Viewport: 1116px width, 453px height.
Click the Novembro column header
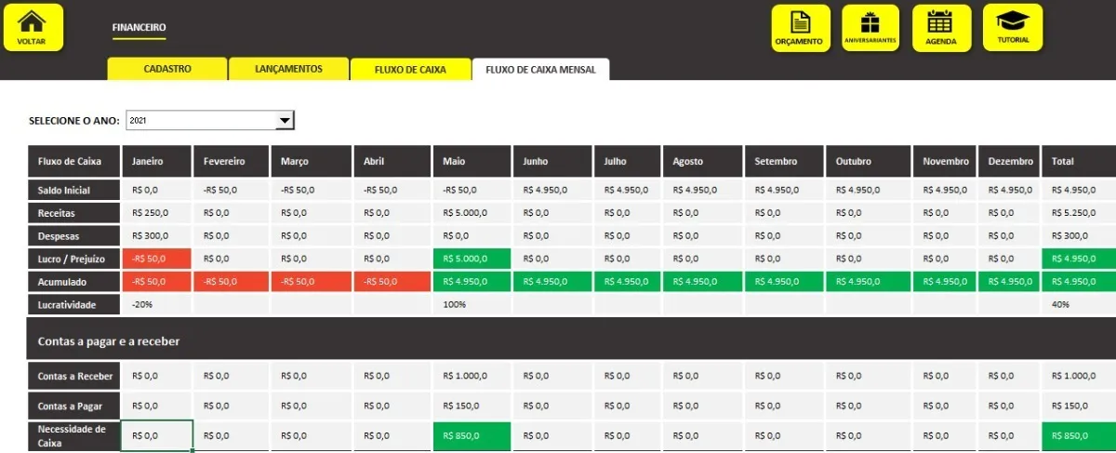[x=944, y=161]
